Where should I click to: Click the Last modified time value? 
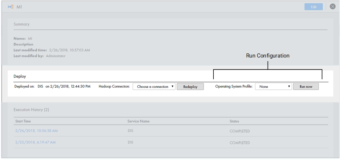click(x=70, y=50)
